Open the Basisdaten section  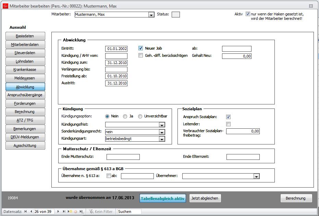(x=25, y=36)
